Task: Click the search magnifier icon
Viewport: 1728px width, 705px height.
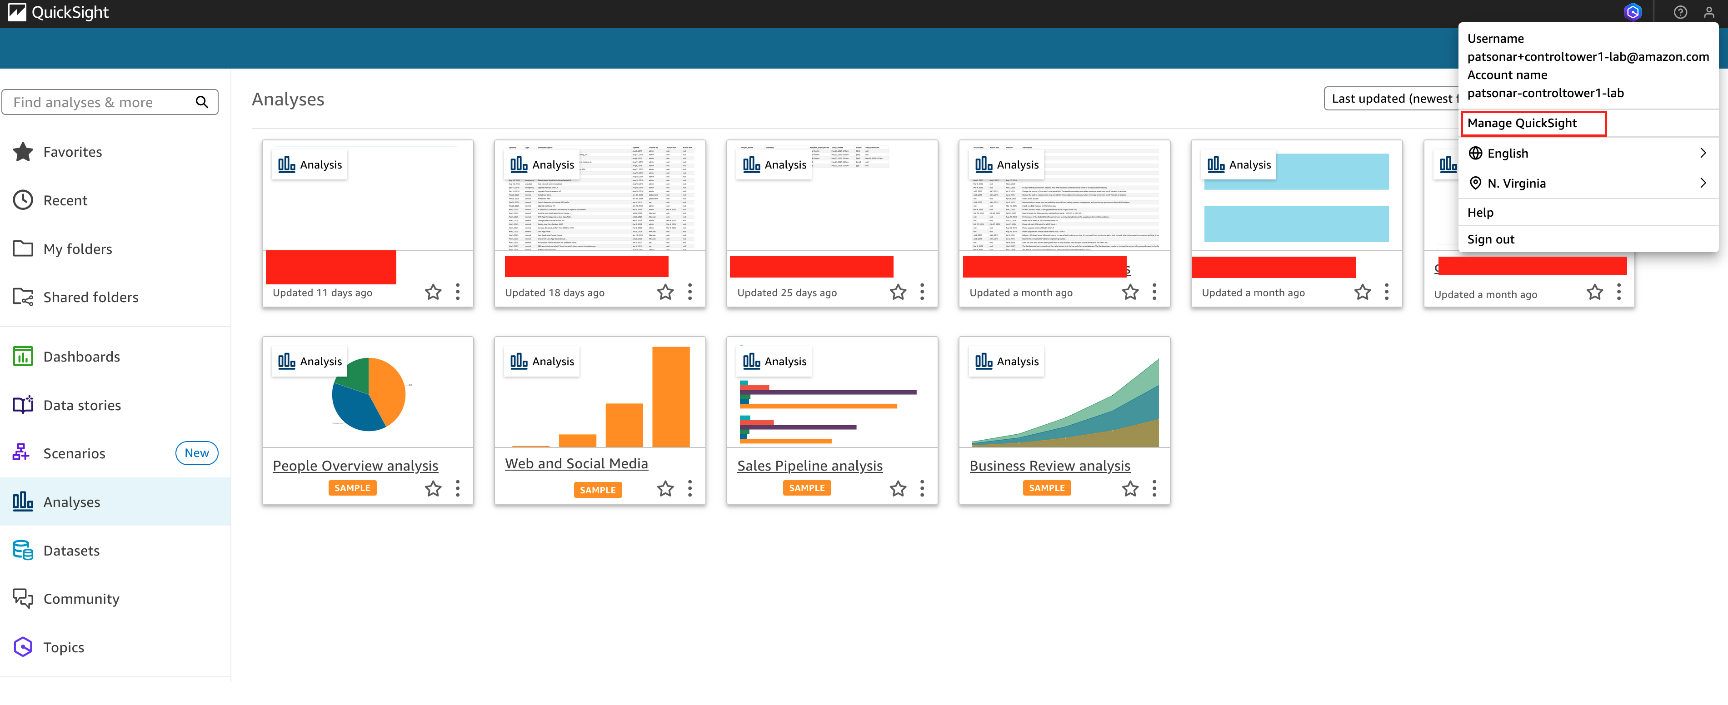Action: pos(201,102)
